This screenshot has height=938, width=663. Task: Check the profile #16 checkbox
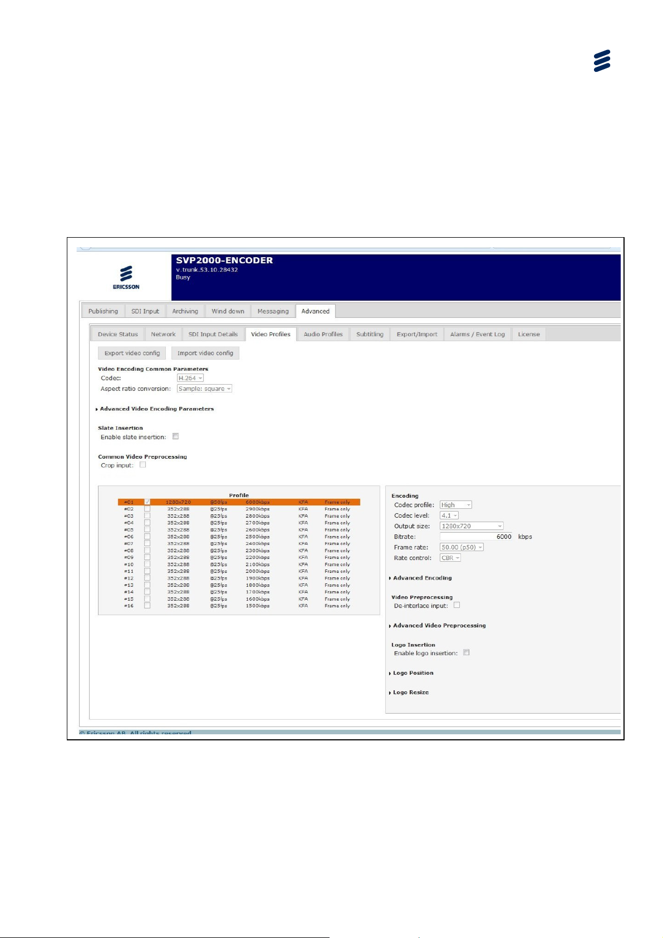(147, 606)
